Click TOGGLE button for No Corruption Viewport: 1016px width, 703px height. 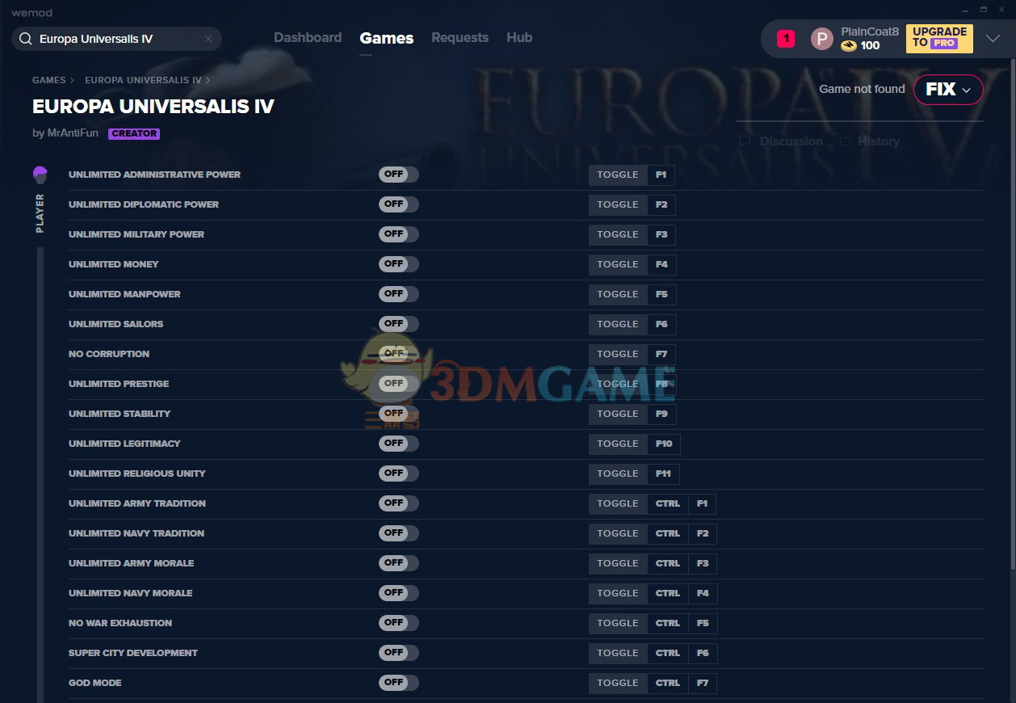(618, 354)
